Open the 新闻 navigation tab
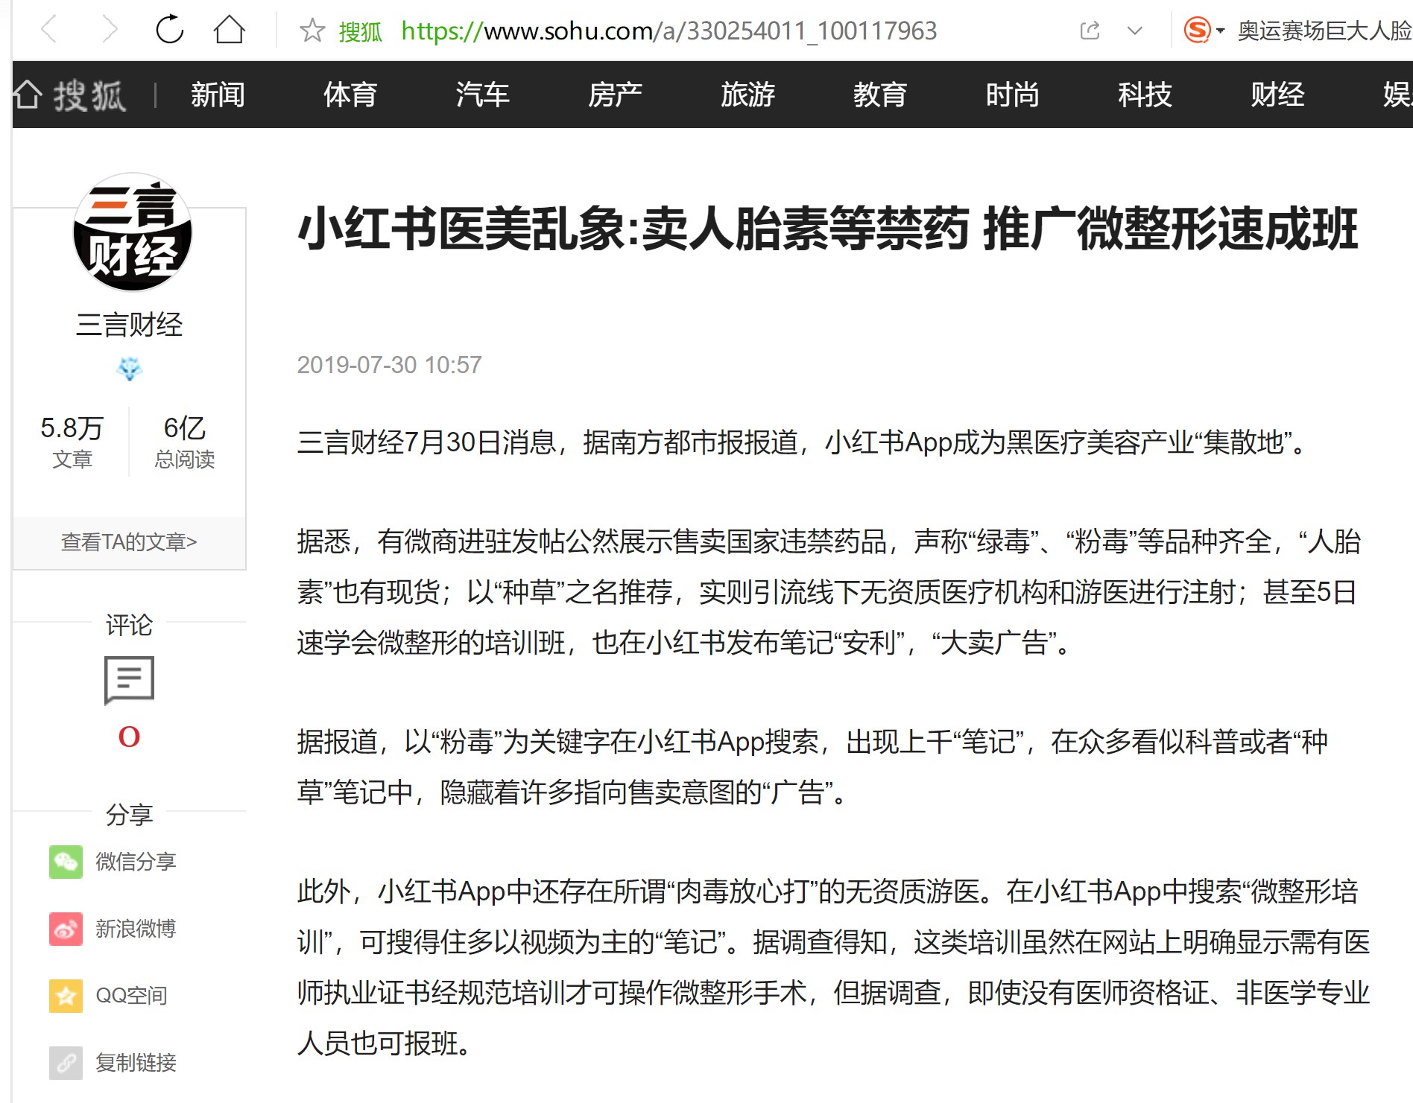This screenshot has width=1413, height=1103. pos(218,95)
